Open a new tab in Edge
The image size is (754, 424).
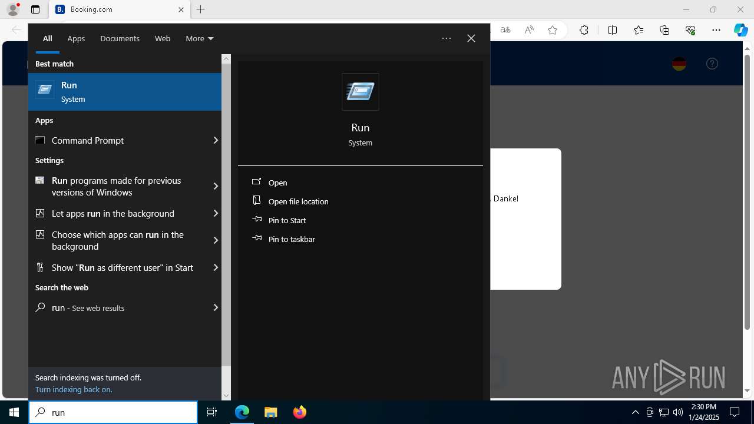click(201, 9)
